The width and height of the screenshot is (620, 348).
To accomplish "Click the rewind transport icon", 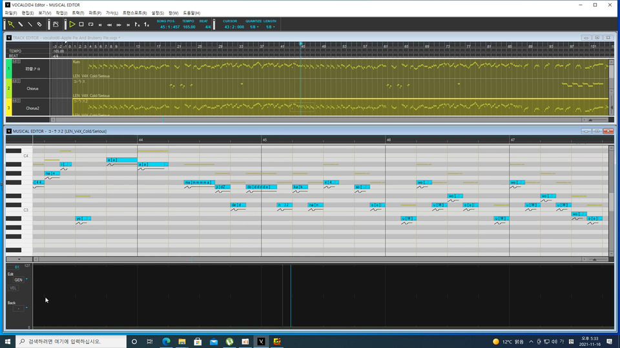I will pyautogui.click(x=109, y=24).
